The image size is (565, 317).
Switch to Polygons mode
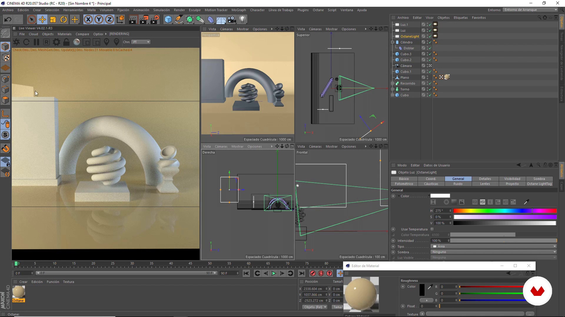coord(6,100)
